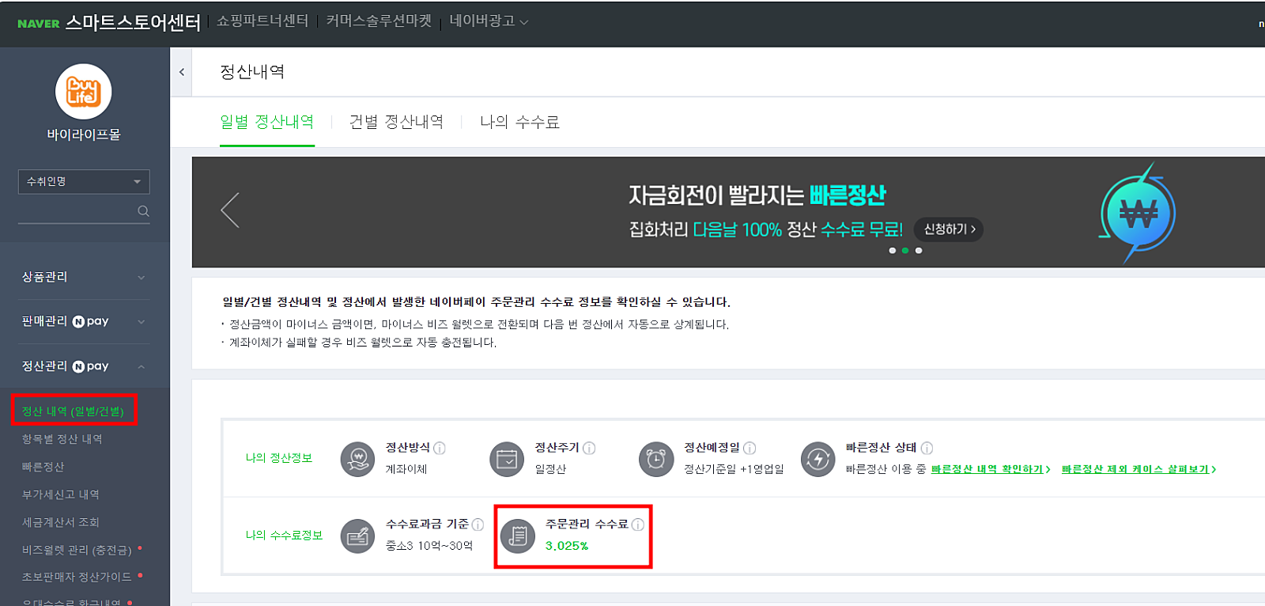Click 빠른정산 내역 확인하기 link
The height and width of the screenshot is (606, 1265).
click(x=991, y=469)
